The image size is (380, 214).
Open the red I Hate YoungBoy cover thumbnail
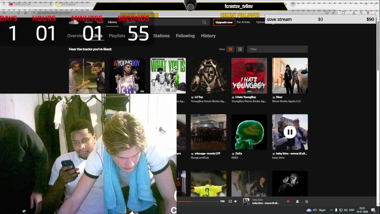pyautogui.click(x=249, y=76)
